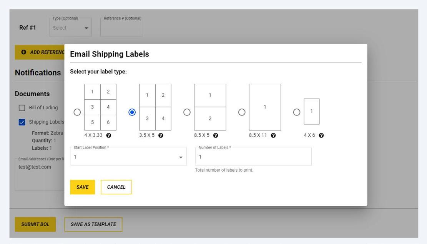This screenshot has height=244, width=427.
Task: Click help icon beside 8.5 X 11
Action: pyautogui.click(x=273, y=135)
